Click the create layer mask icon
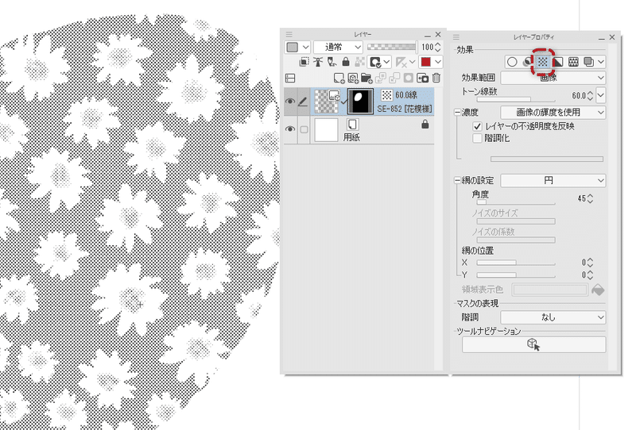The height and width of the screenshot is (430, 636). 409,78
